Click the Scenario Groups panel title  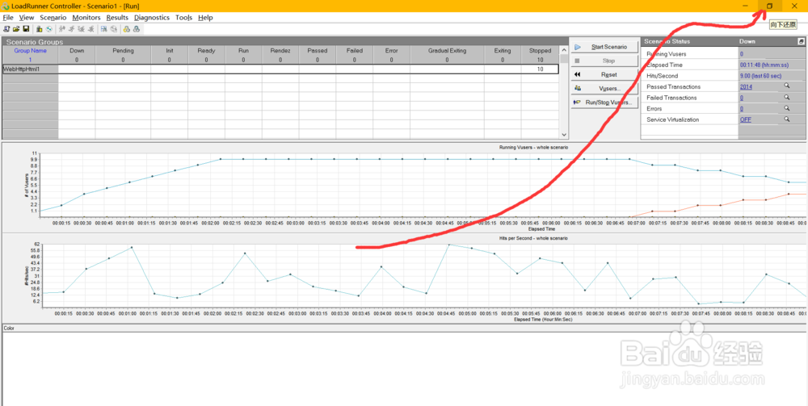click(x=35, y=42)
